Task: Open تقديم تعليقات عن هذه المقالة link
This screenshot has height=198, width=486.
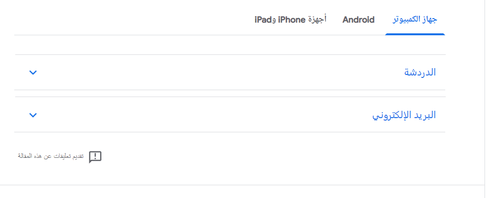Action: (x=51, y=156)
